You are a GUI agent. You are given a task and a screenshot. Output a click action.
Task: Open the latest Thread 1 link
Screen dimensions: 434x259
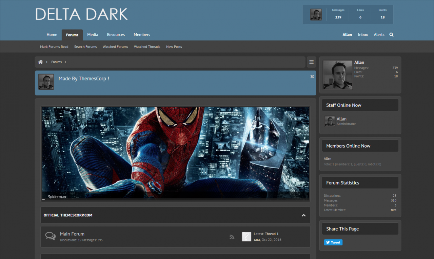(x=272, y=234)
